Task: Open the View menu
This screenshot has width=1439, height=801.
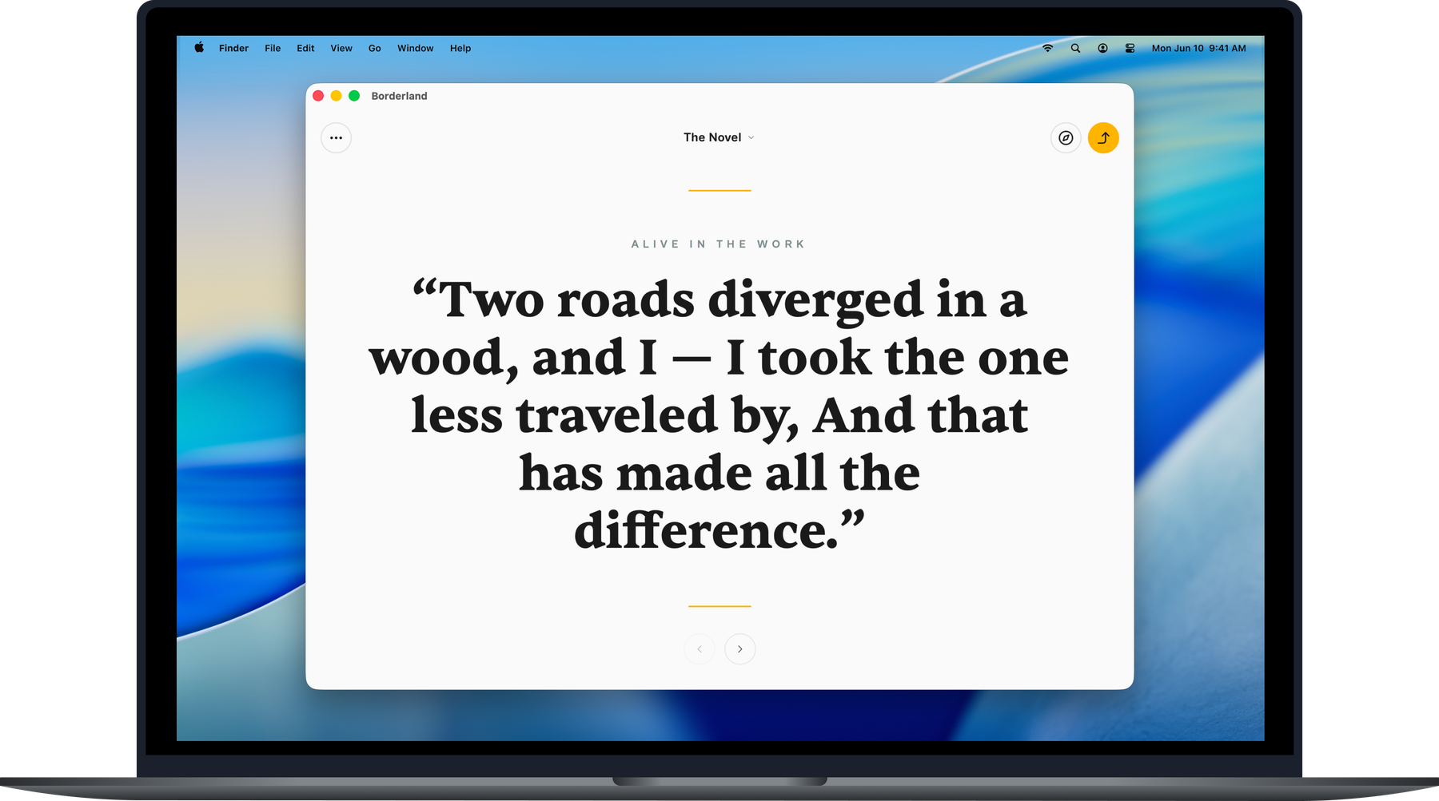Action: pyautogui.click(x=341, y=48)
